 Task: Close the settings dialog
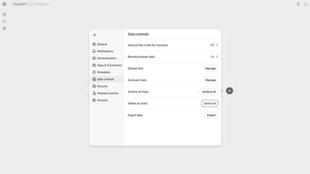(95, 35)
